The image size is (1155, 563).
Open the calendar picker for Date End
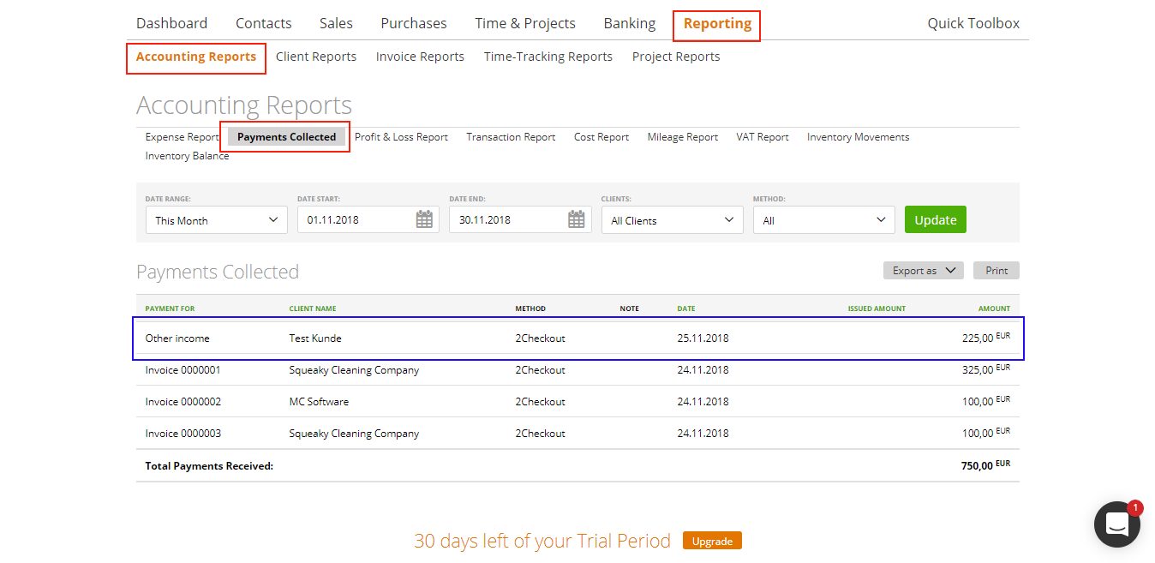point(575,219)
